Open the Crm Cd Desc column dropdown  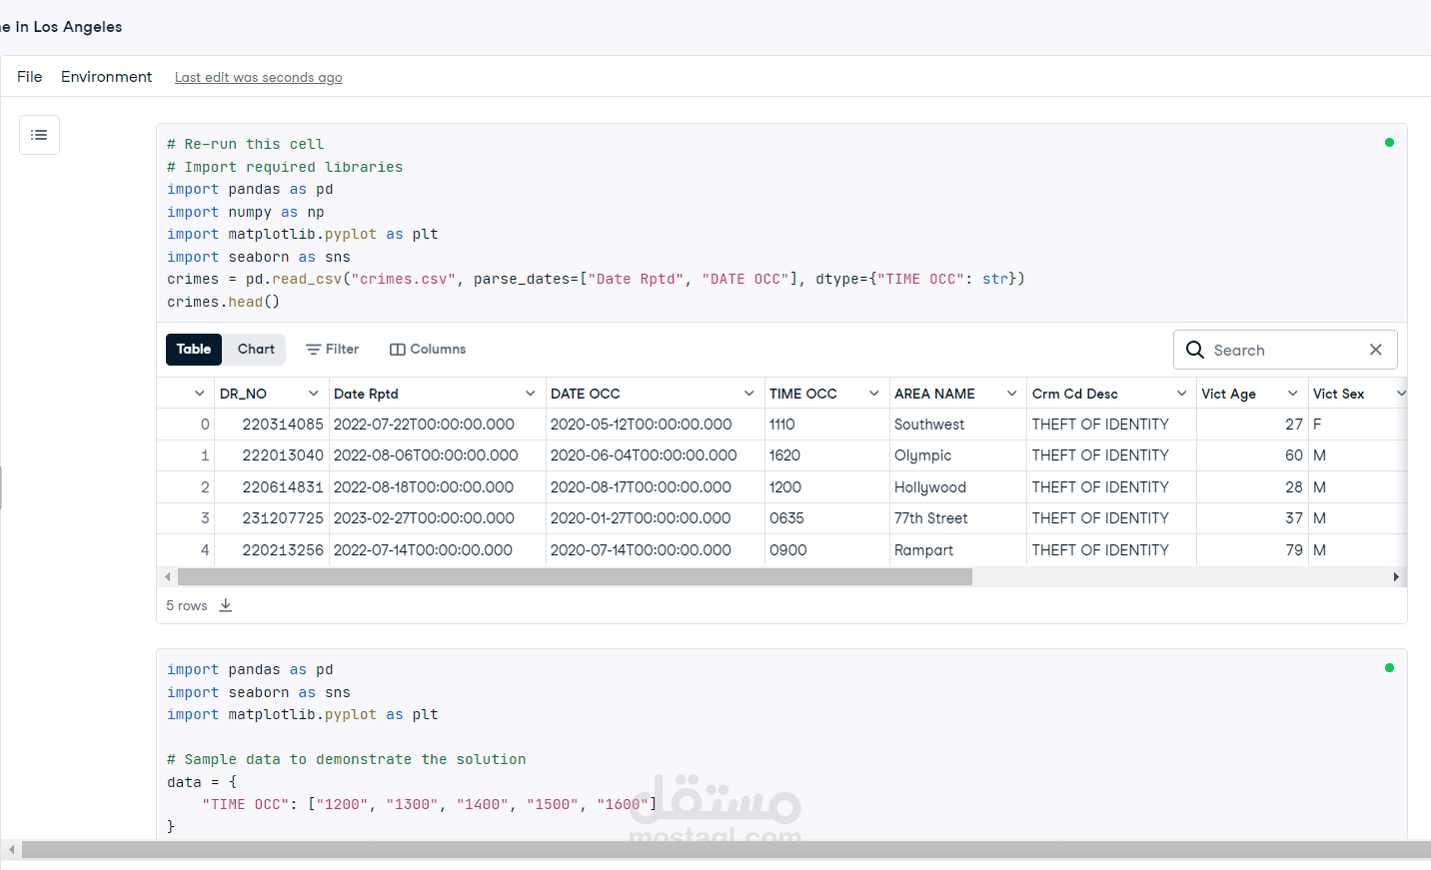click(1182, 394)
